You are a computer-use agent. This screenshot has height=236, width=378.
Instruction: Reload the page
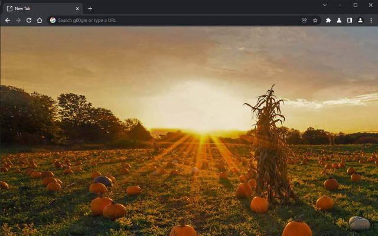click(x=29, y=21)
